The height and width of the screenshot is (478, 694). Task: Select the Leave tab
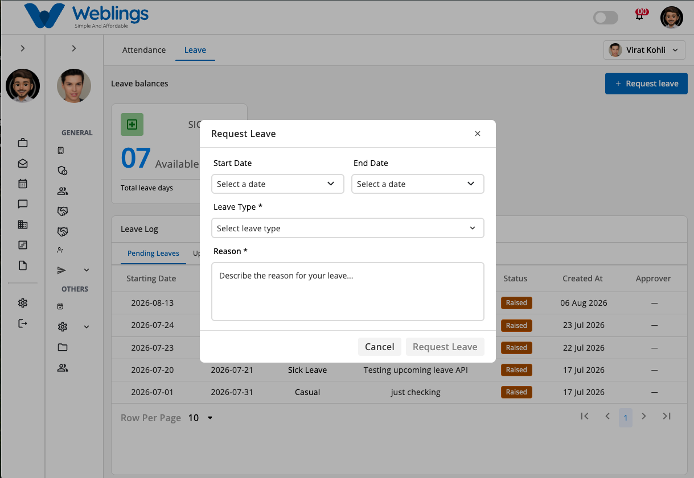(x=195, y=50)
